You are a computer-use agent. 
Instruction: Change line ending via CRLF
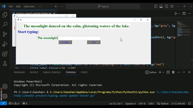pyautogui.click(x=151, y=103)
